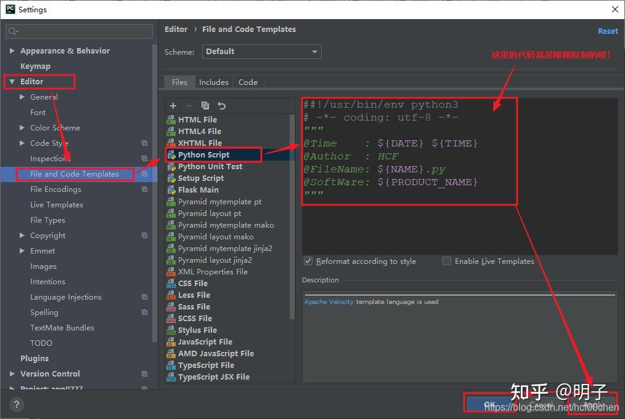Click the settings tree scrollbar
625x419 pixels.
click(155, 193)
